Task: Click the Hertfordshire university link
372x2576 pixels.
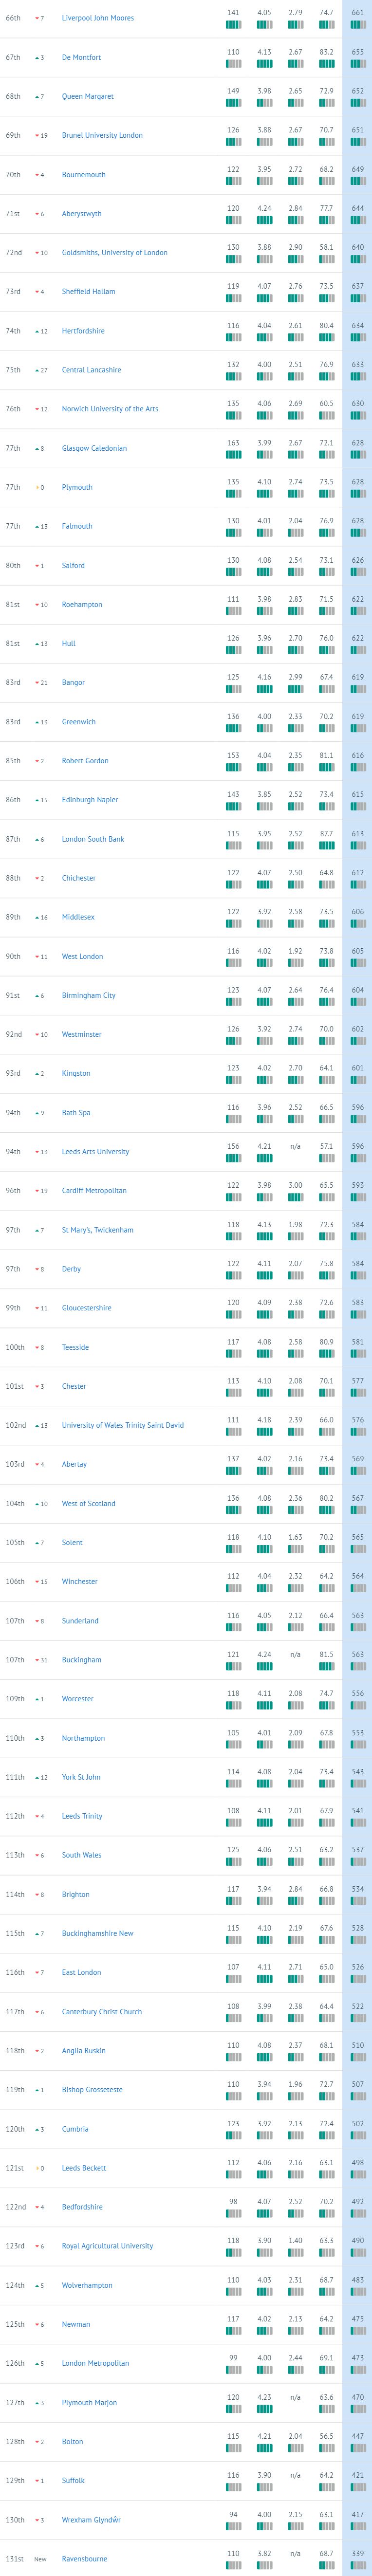Action: click(83, 331)
